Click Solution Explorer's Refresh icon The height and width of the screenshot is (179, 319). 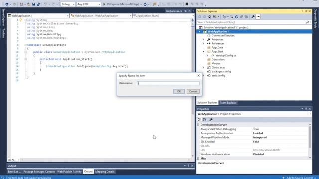(x=237, y=17)
